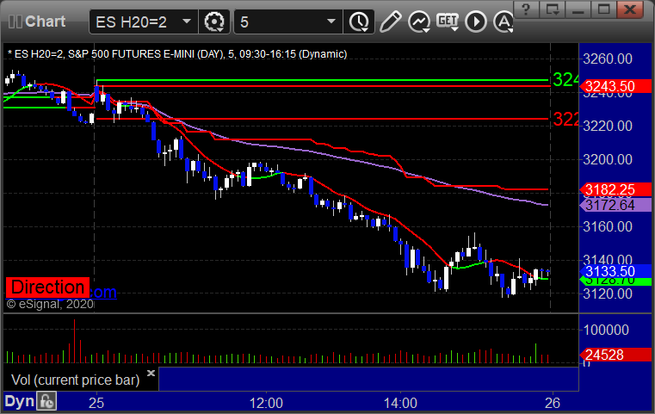
Task: Minimize the Chart window
Action: [x=578, y=9]
